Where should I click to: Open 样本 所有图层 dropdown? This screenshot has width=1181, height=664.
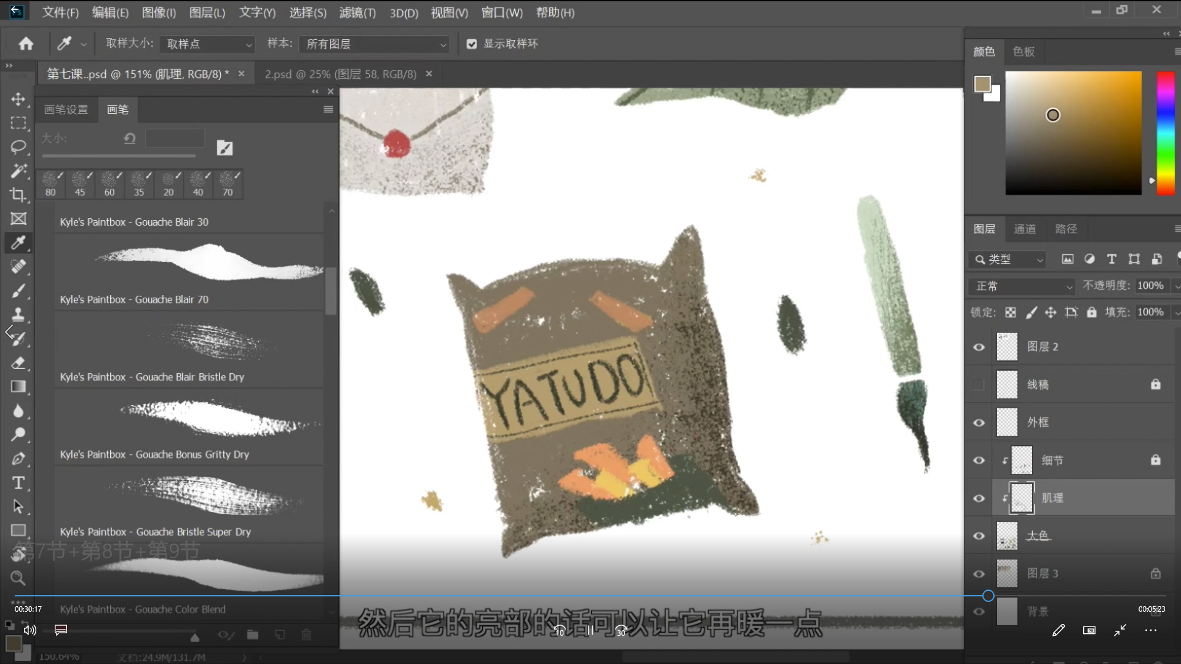coord(375,44)
